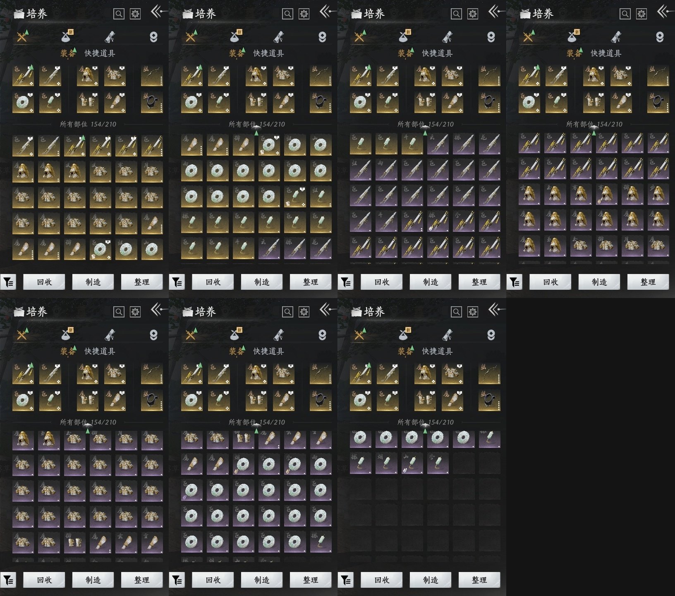Select equipped chest armor slot in top-right panel

coord(621,75)
